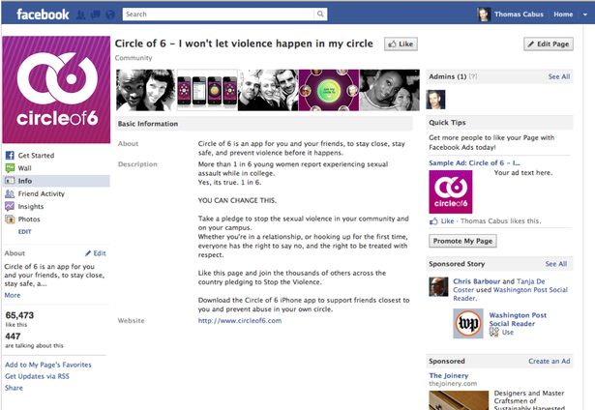Click Like link under the sample ad
This screenshot has width=595, height=410.
pyautogui.click(x=447, y=221)
